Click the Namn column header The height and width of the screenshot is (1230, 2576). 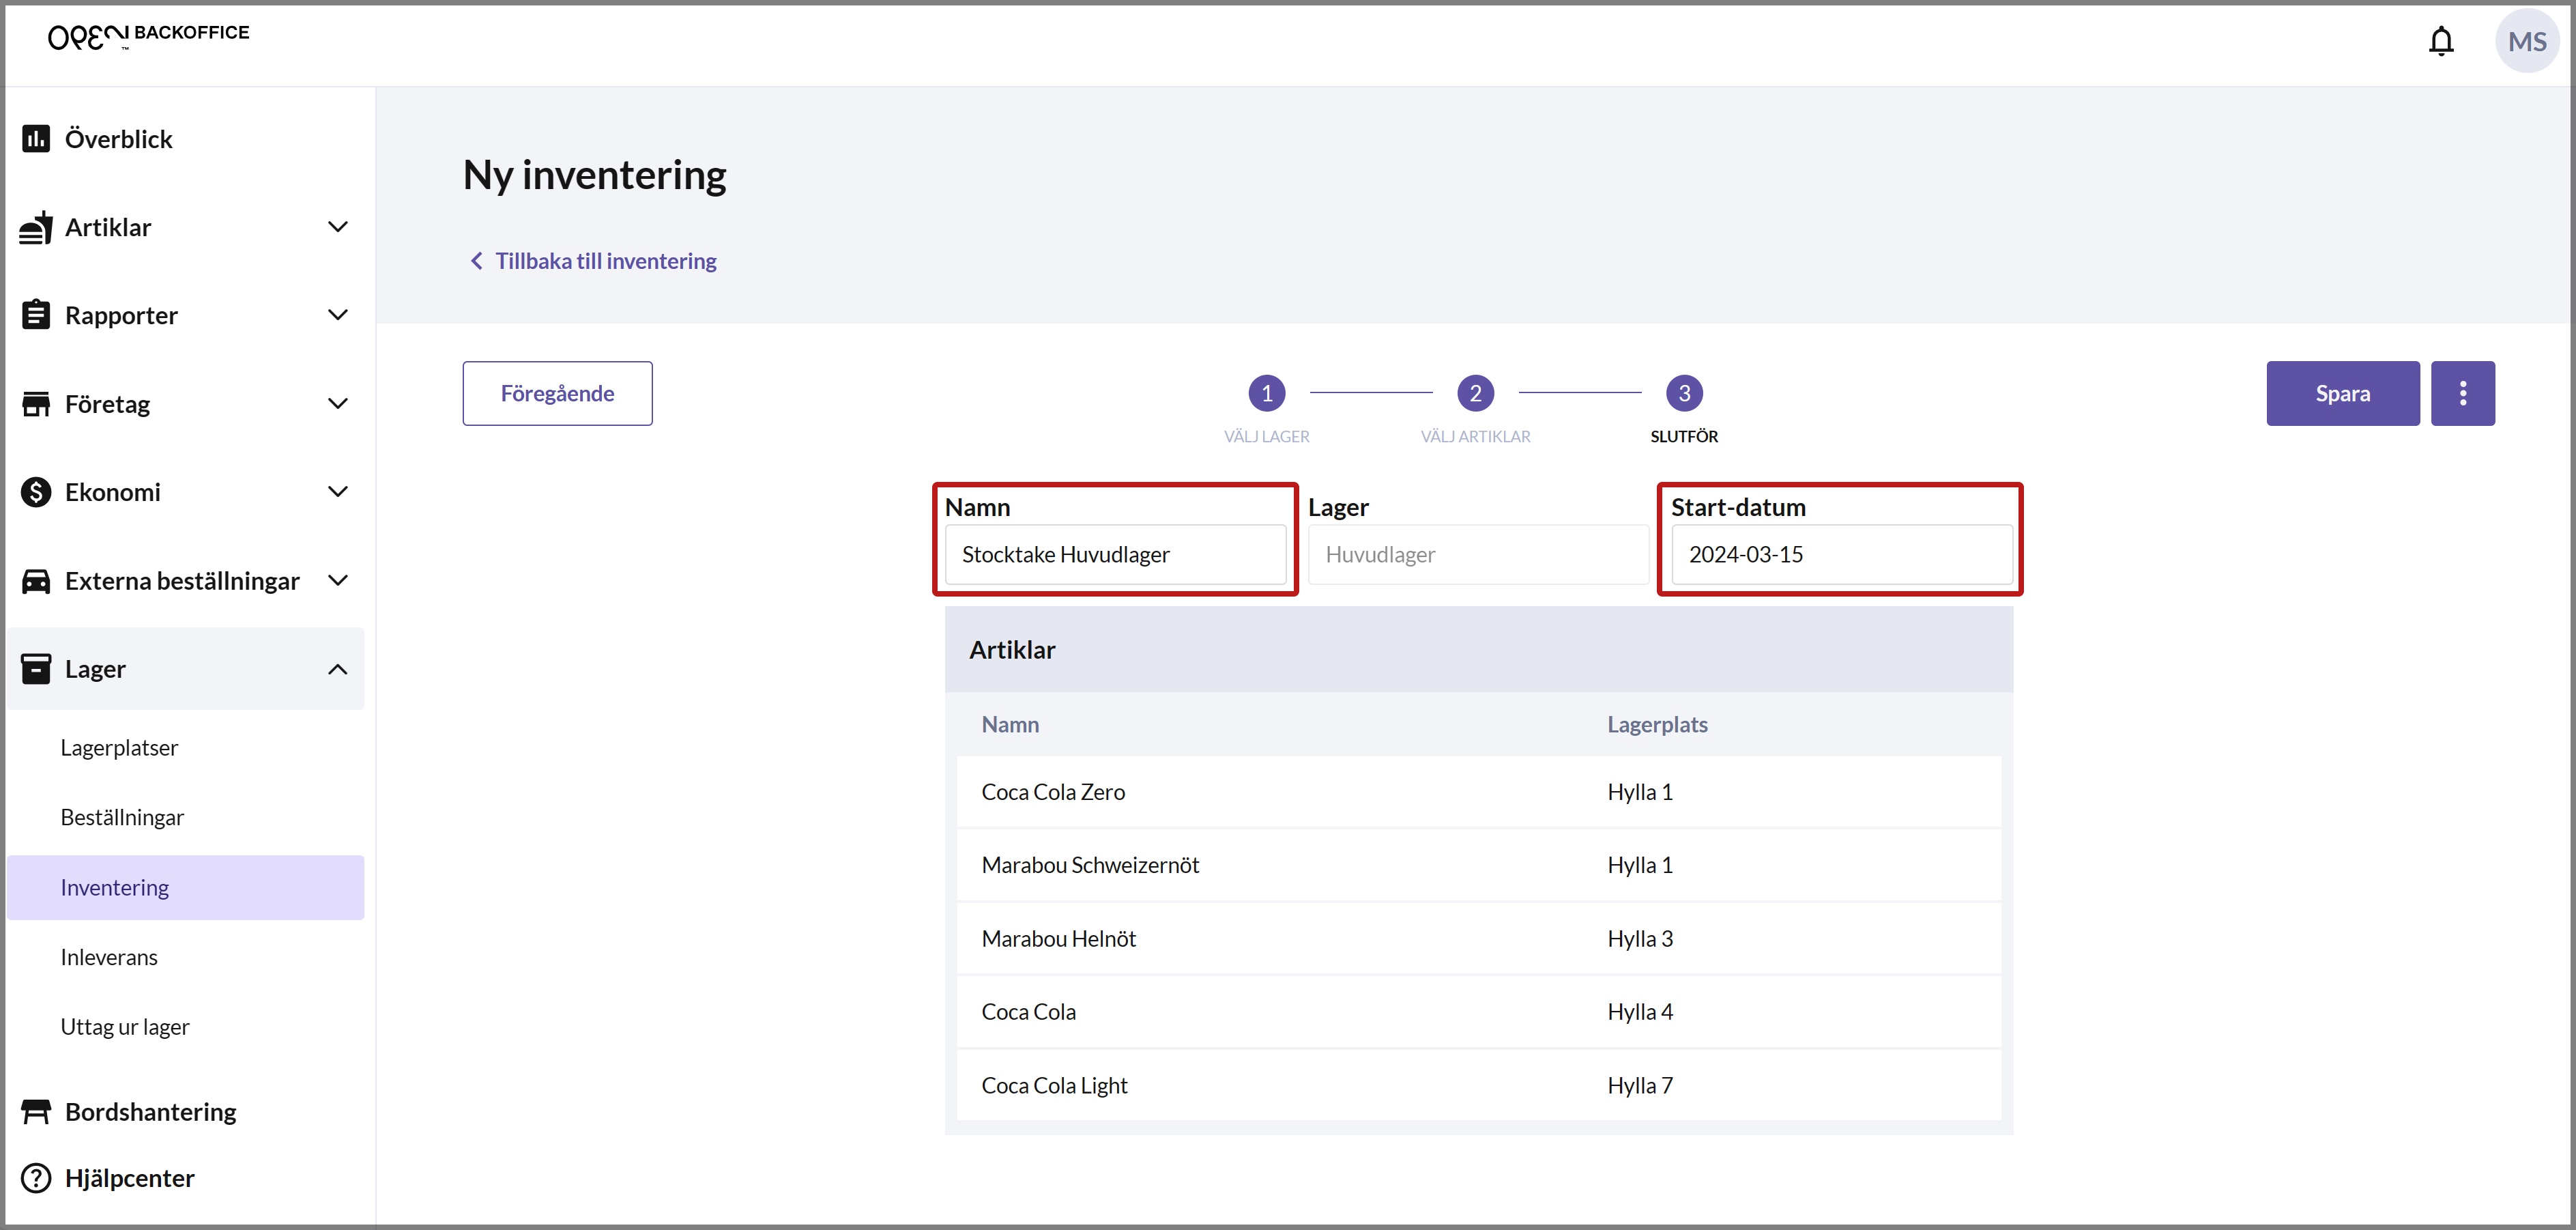click(x=1010, y=725)
